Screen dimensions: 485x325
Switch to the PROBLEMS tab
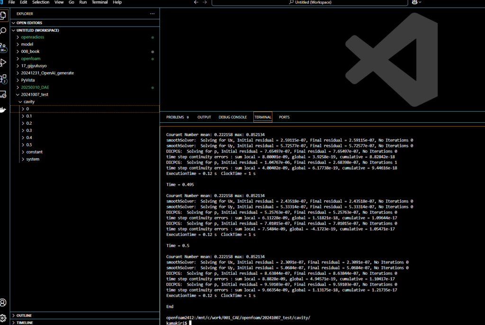[x=174, y=117]
